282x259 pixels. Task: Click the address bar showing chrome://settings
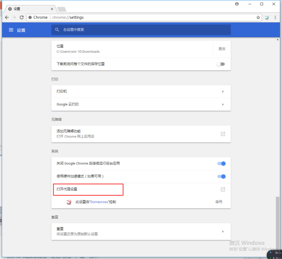pos(144,17)
